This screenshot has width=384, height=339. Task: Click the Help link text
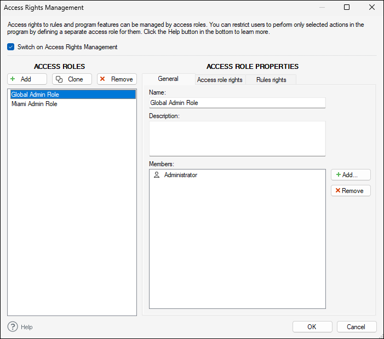[x=27, y=327]
